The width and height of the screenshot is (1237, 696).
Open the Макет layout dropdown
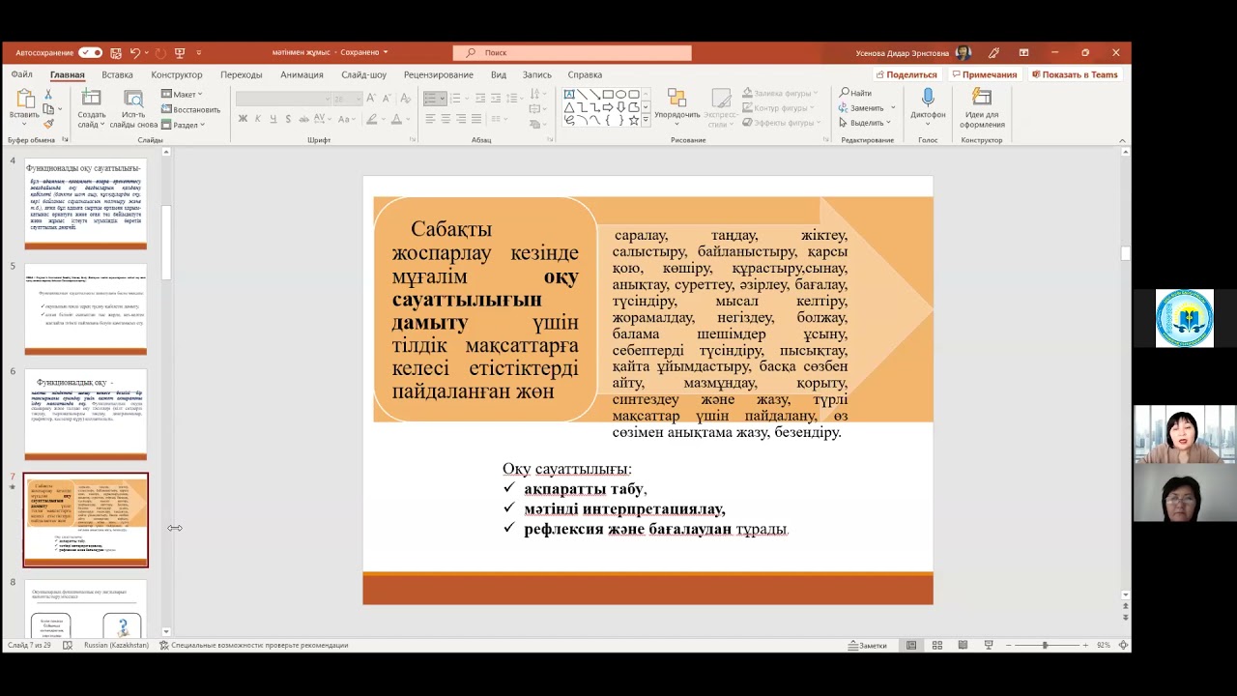pyautogui.click(x=181, y=94)
